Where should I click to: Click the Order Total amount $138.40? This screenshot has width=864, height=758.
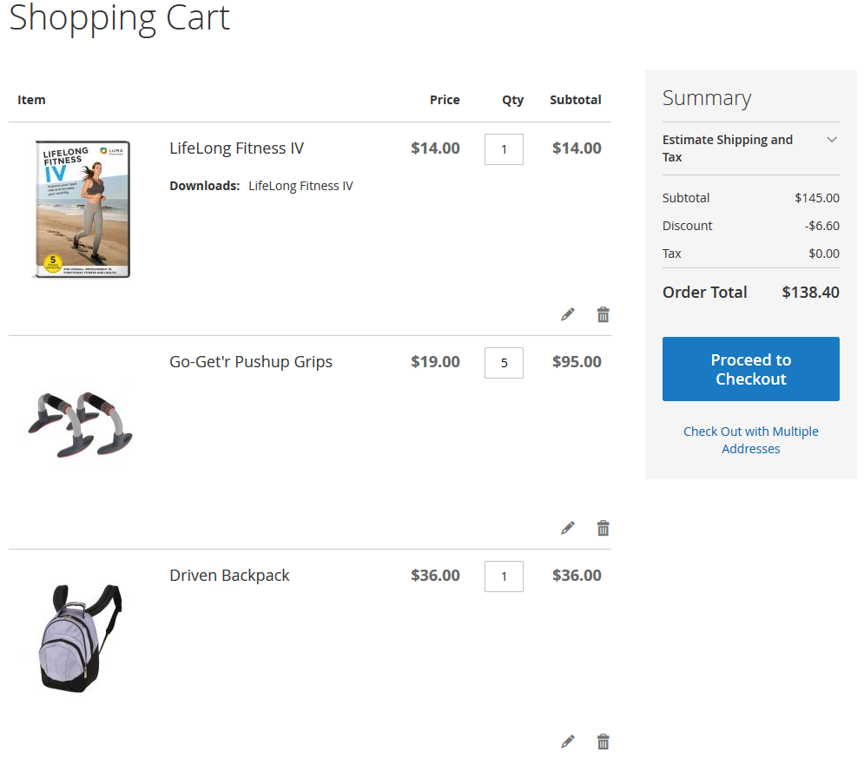point(810,293)
